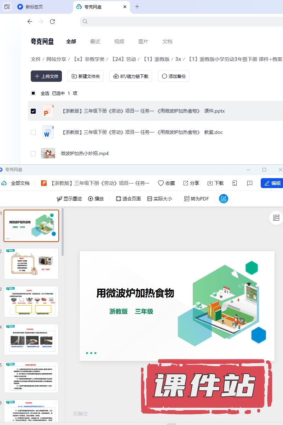Click the feedback exclamation icon
This screenshot has height=425, width=283.
click(x=250, y=183)
